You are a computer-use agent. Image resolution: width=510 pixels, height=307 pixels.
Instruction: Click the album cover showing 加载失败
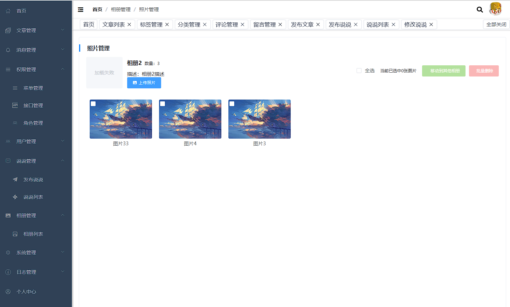(x=104, y=73)
